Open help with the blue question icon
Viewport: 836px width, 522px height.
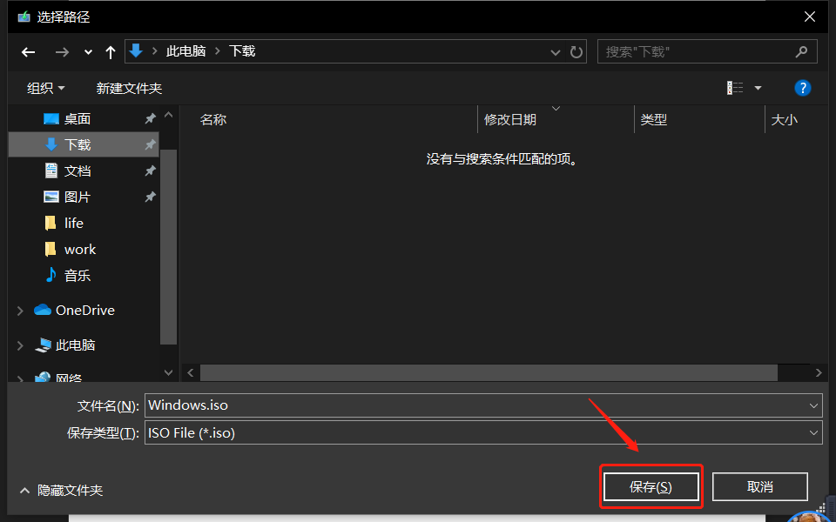tap(802, 88)
